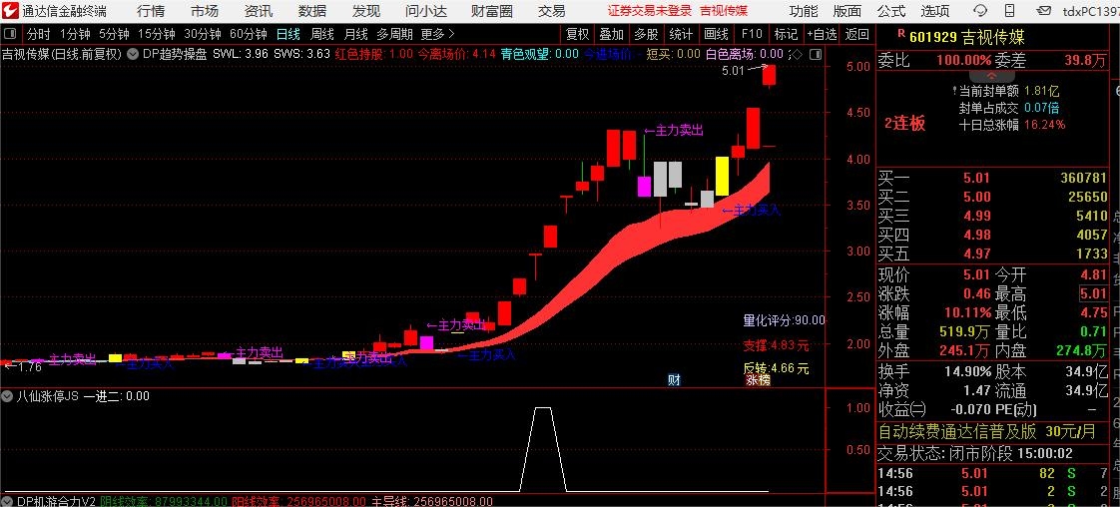Select the 买三 bid price 4.99

tap(977, 216)
